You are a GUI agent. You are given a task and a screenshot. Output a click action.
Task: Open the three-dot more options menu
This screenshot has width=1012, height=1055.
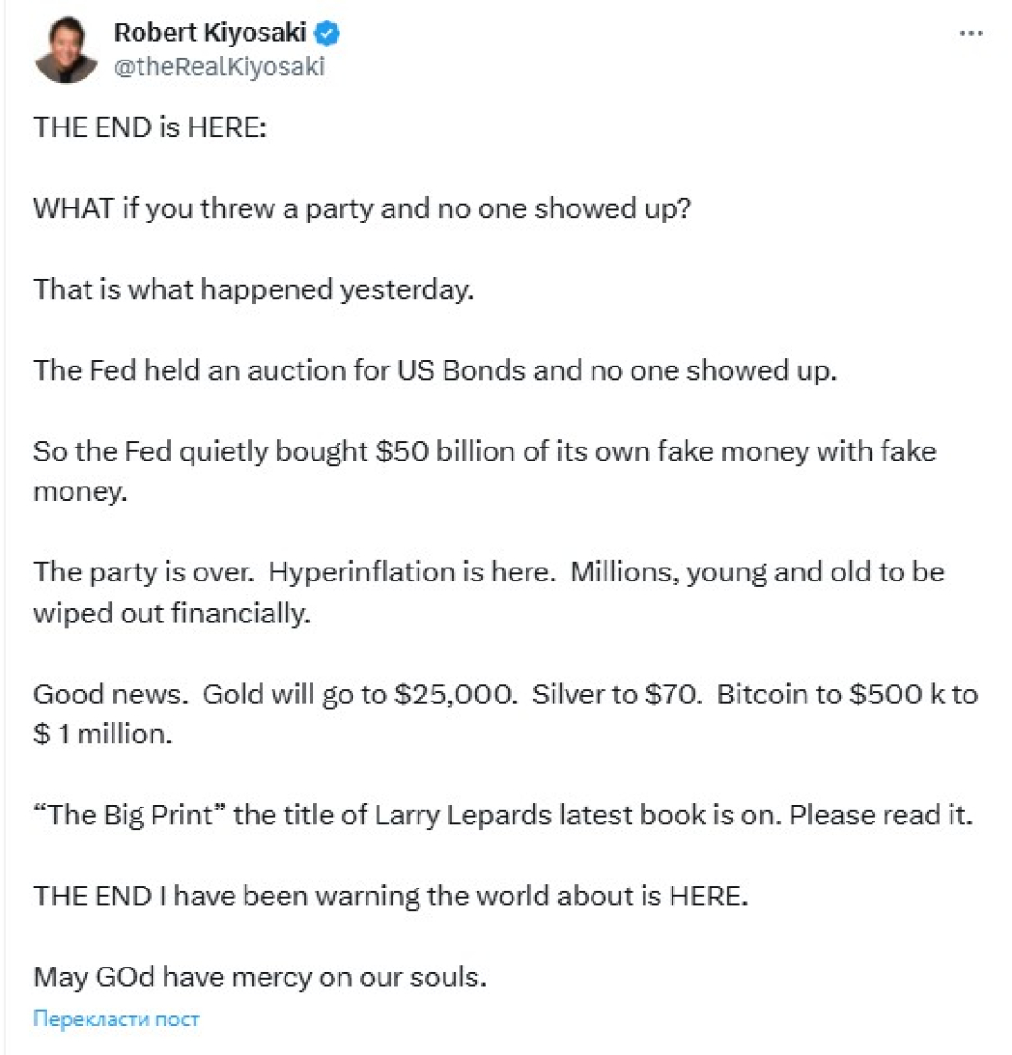970,33
